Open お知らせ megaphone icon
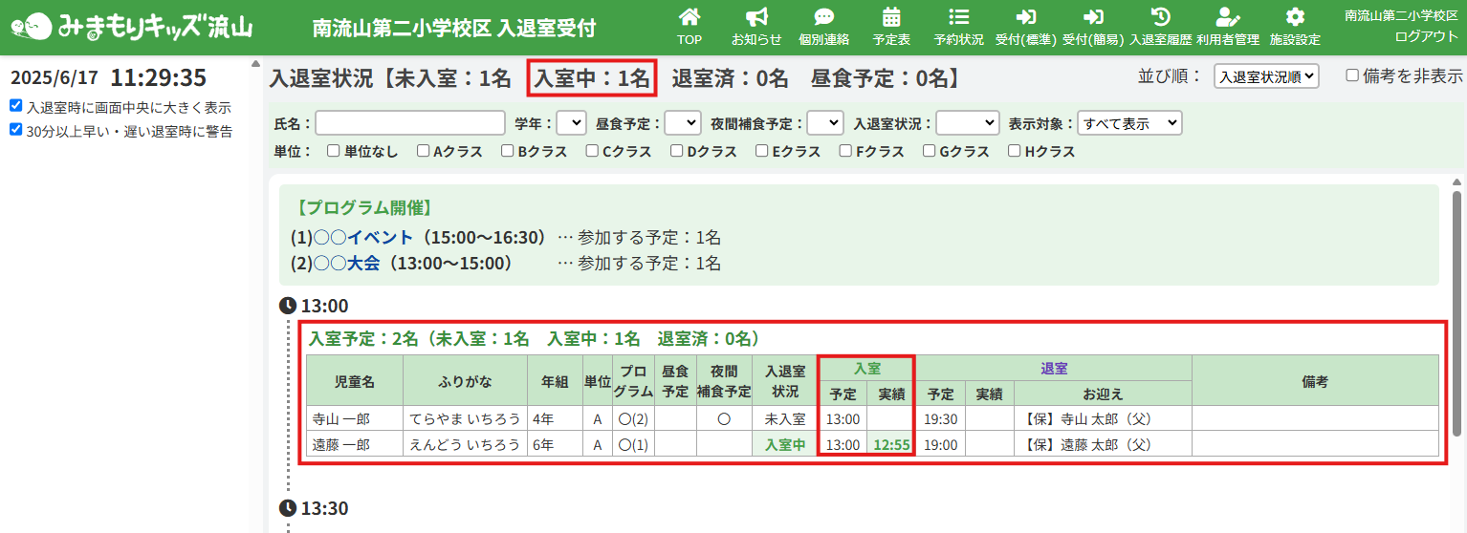1467x533 pixels. (756, 17)
